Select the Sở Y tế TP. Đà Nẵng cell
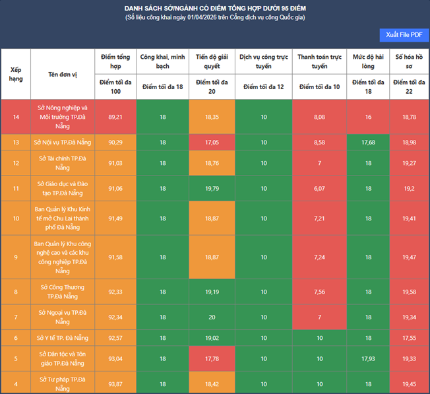Screen dimensions: 430x394 pos(63,338)
